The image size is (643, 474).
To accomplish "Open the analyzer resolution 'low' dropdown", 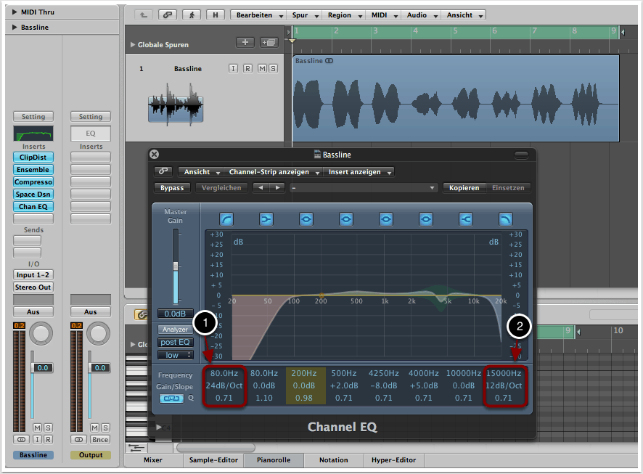I will coord(175,355).
